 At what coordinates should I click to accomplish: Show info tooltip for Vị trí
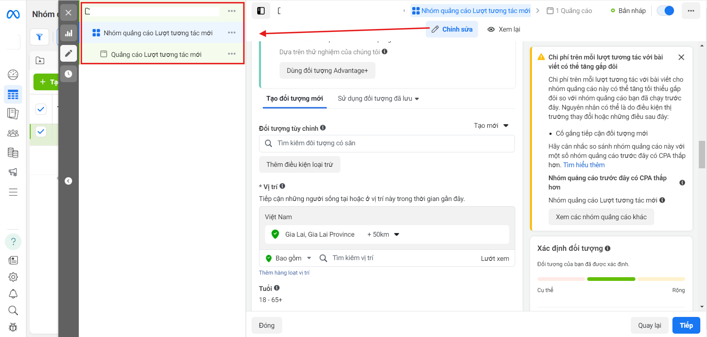282,186
